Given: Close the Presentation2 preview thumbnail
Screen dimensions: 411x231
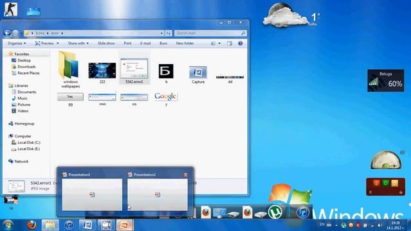Looking at the screenshot, I should (x=186, y=175).
